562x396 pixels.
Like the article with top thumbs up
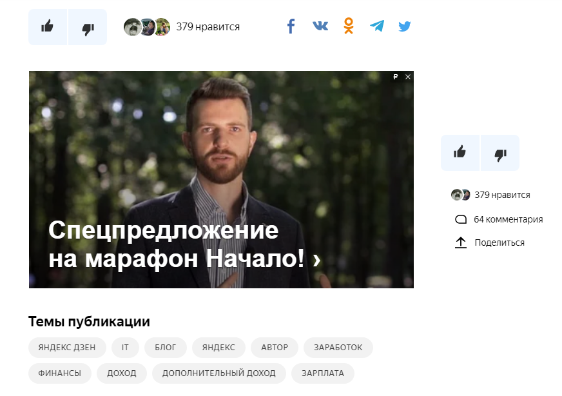pos(48,27)
